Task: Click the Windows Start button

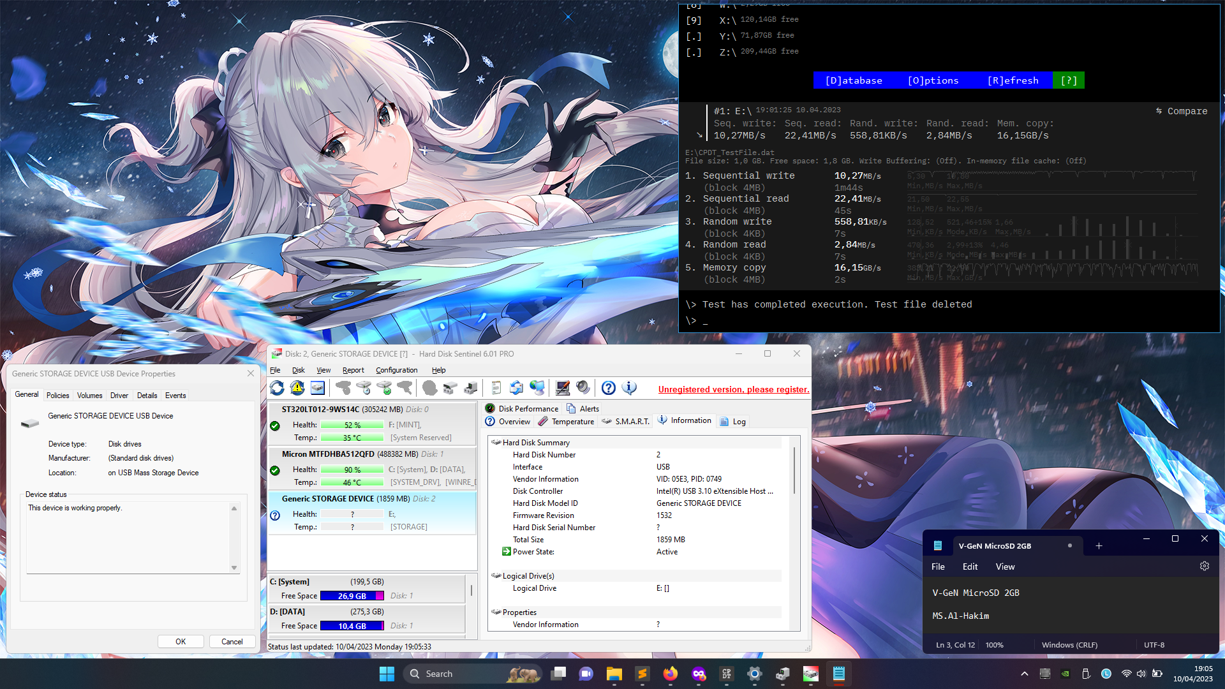Action: pos(387,674)
